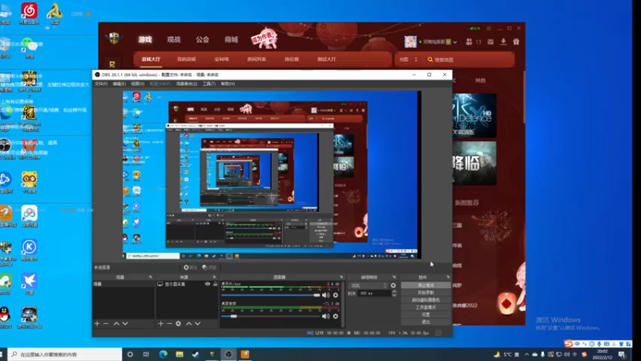Switch to the 公会 tab in the game platform

[x=203, y=39]
